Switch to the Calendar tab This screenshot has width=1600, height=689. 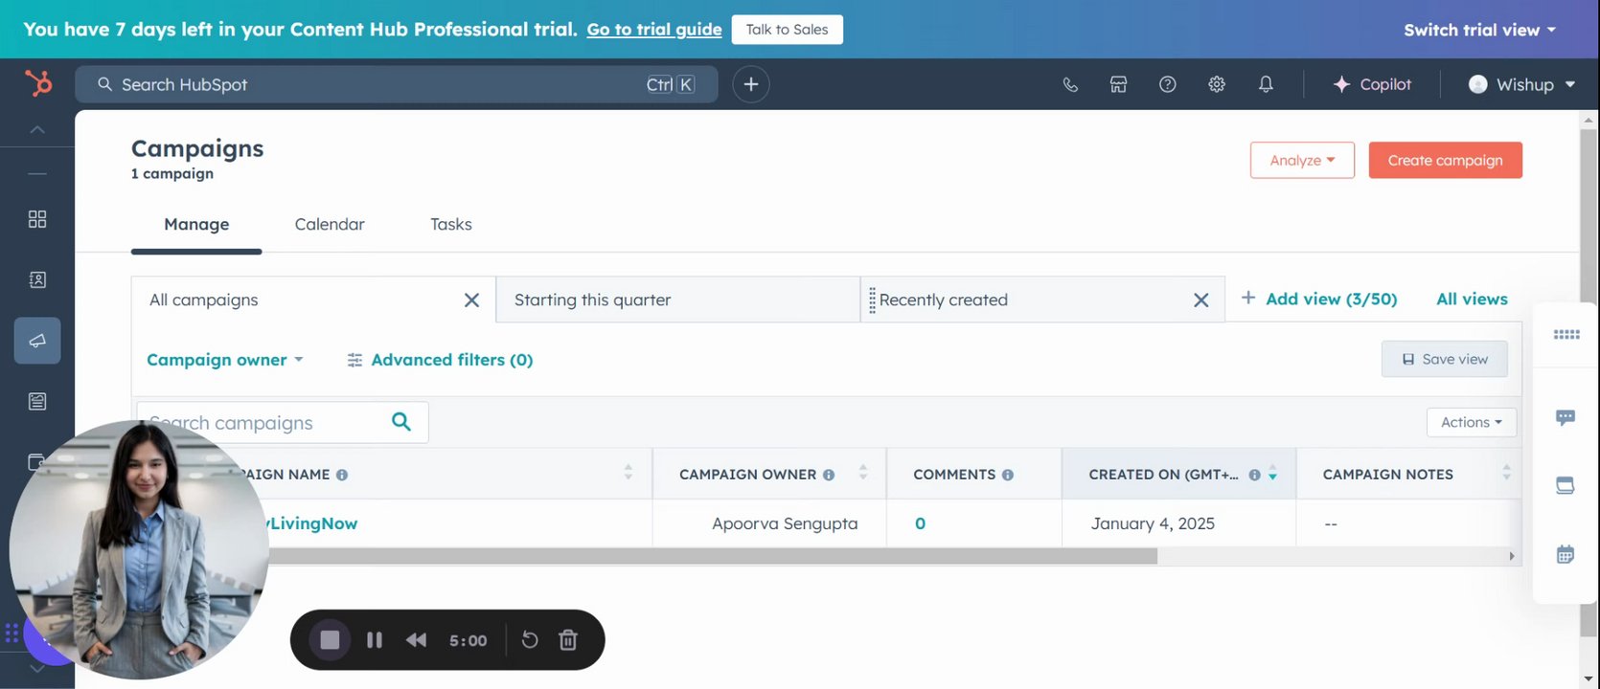point(330,224)
